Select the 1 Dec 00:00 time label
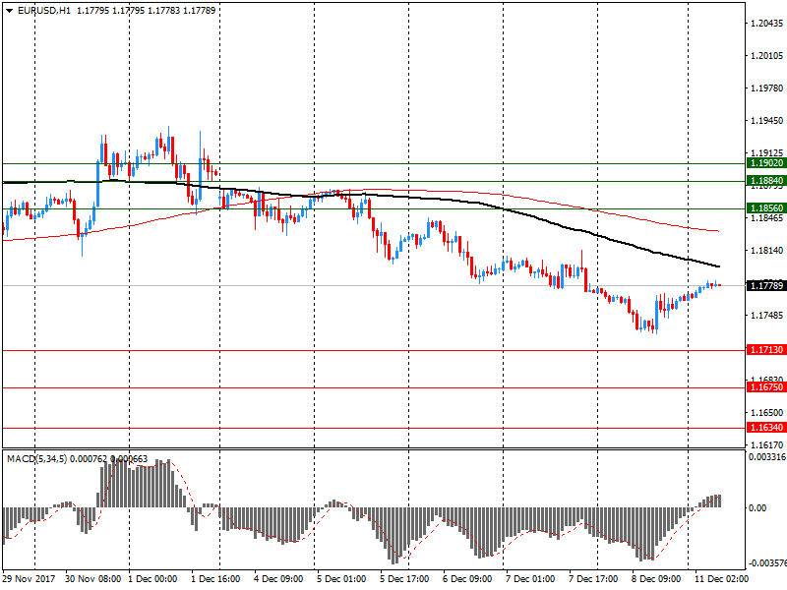787x590 pixels. click(151, 579)
